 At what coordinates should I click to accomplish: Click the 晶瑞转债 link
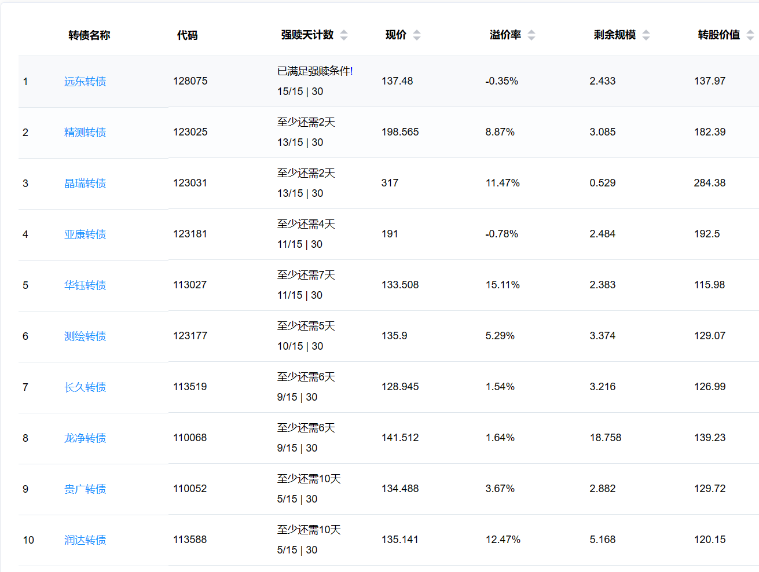(85, 184)
